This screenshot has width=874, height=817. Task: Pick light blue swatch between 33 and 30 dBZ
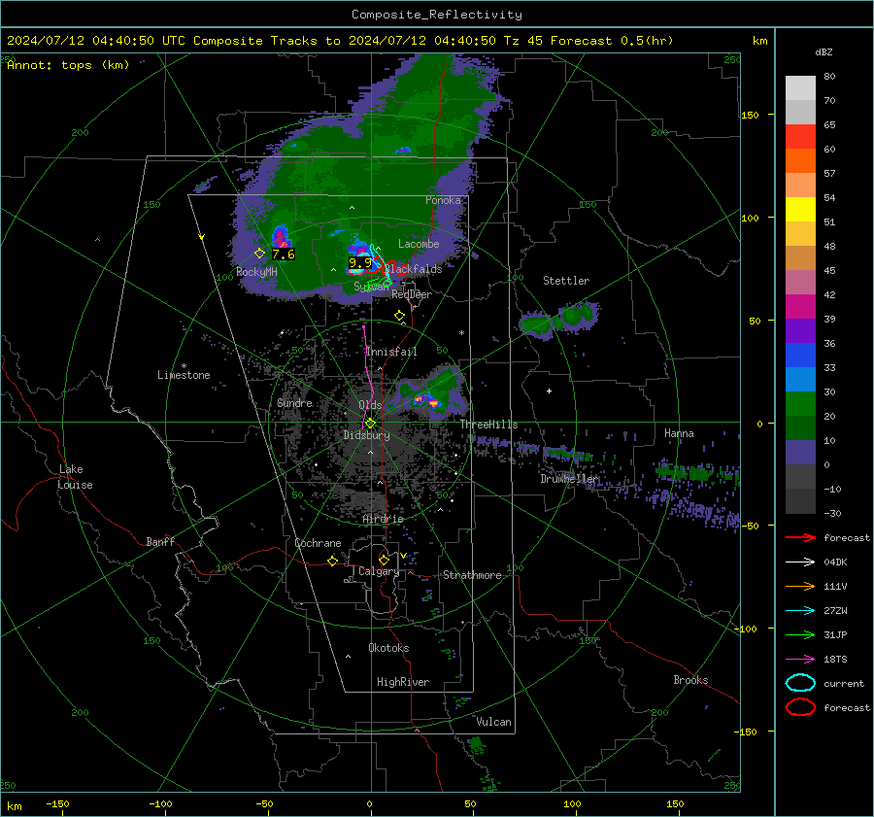click(800, 380)
